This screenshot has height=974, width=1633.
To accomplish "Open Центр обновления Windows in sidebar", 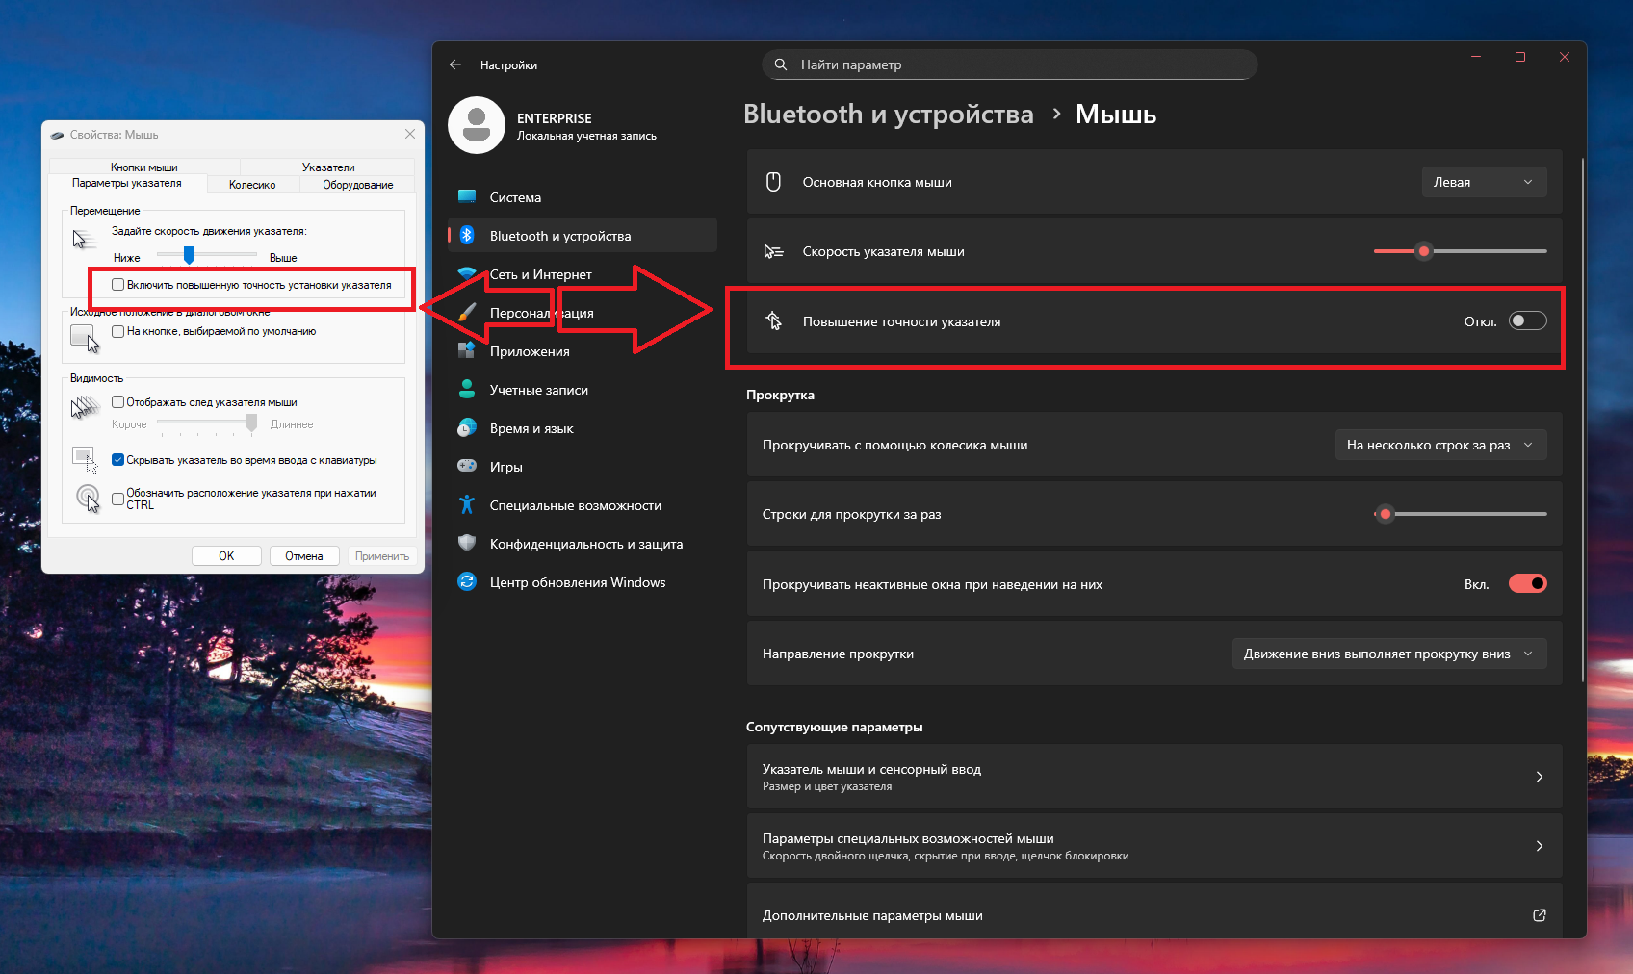I will tap(583, 582).
